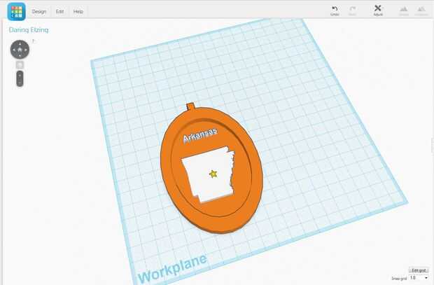The height and width of the screenshot is (285, 434).
Task: Click the Daring Elzing project title
Action: 29,30
